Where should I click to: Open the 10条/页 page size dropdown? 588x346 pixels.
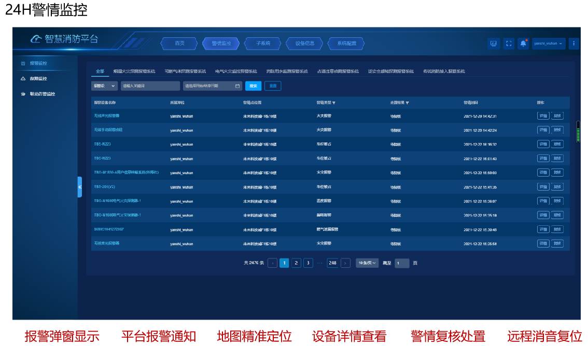pyautogui.click(x=367, y=263)
